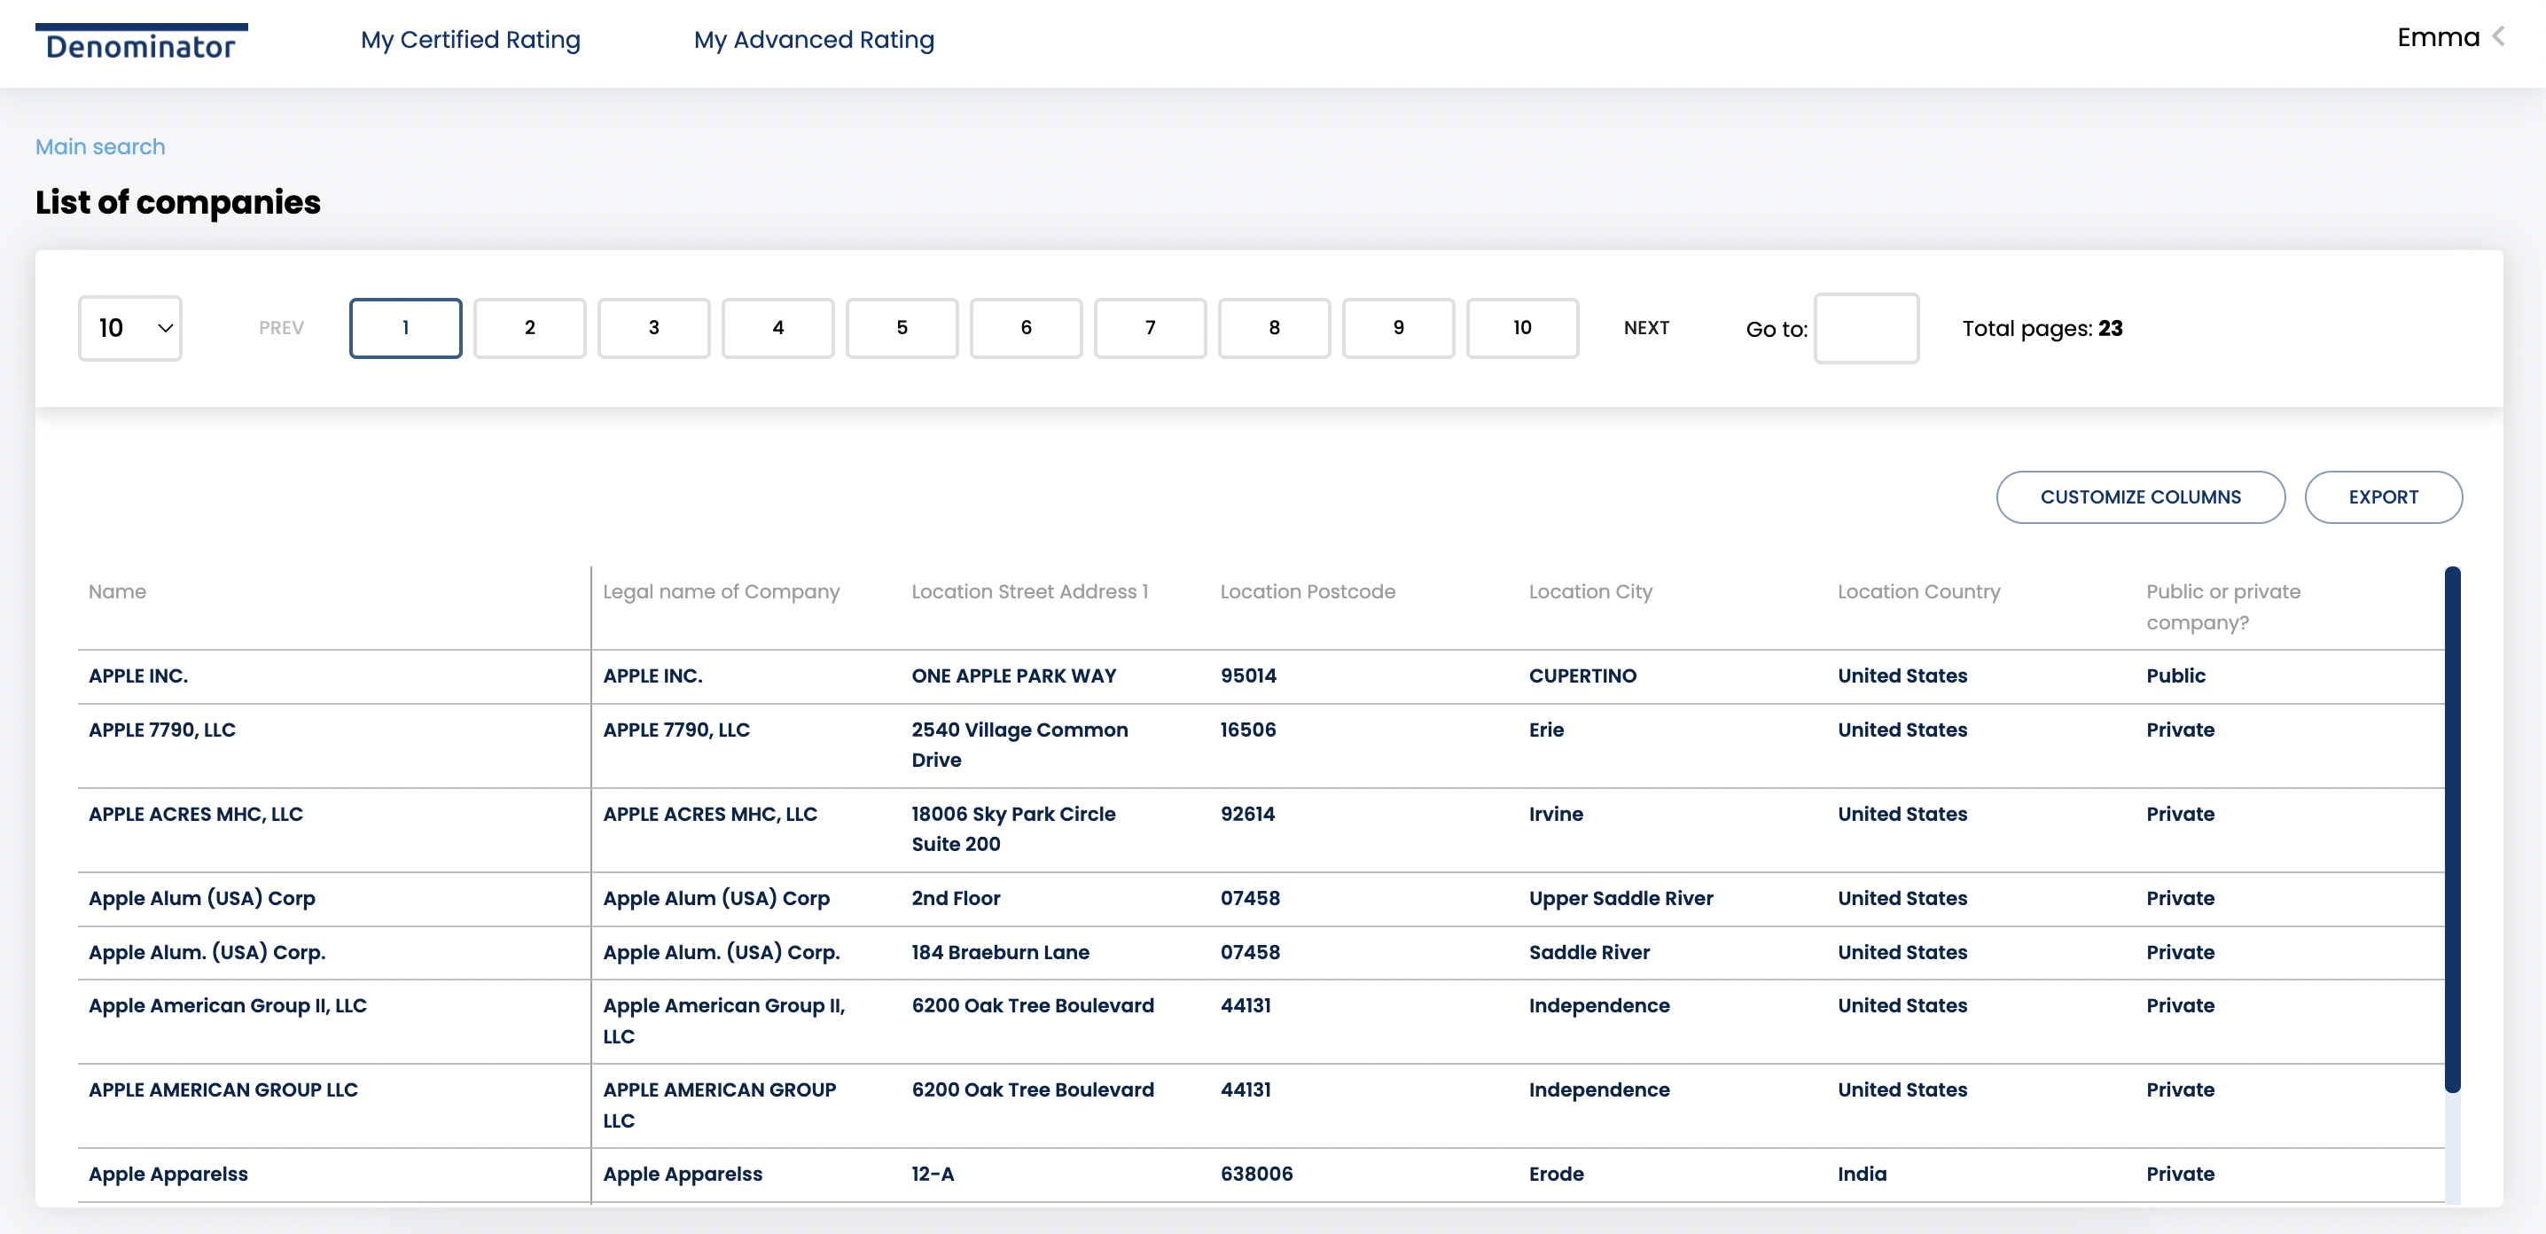Jump to page 2

[530, 328]
